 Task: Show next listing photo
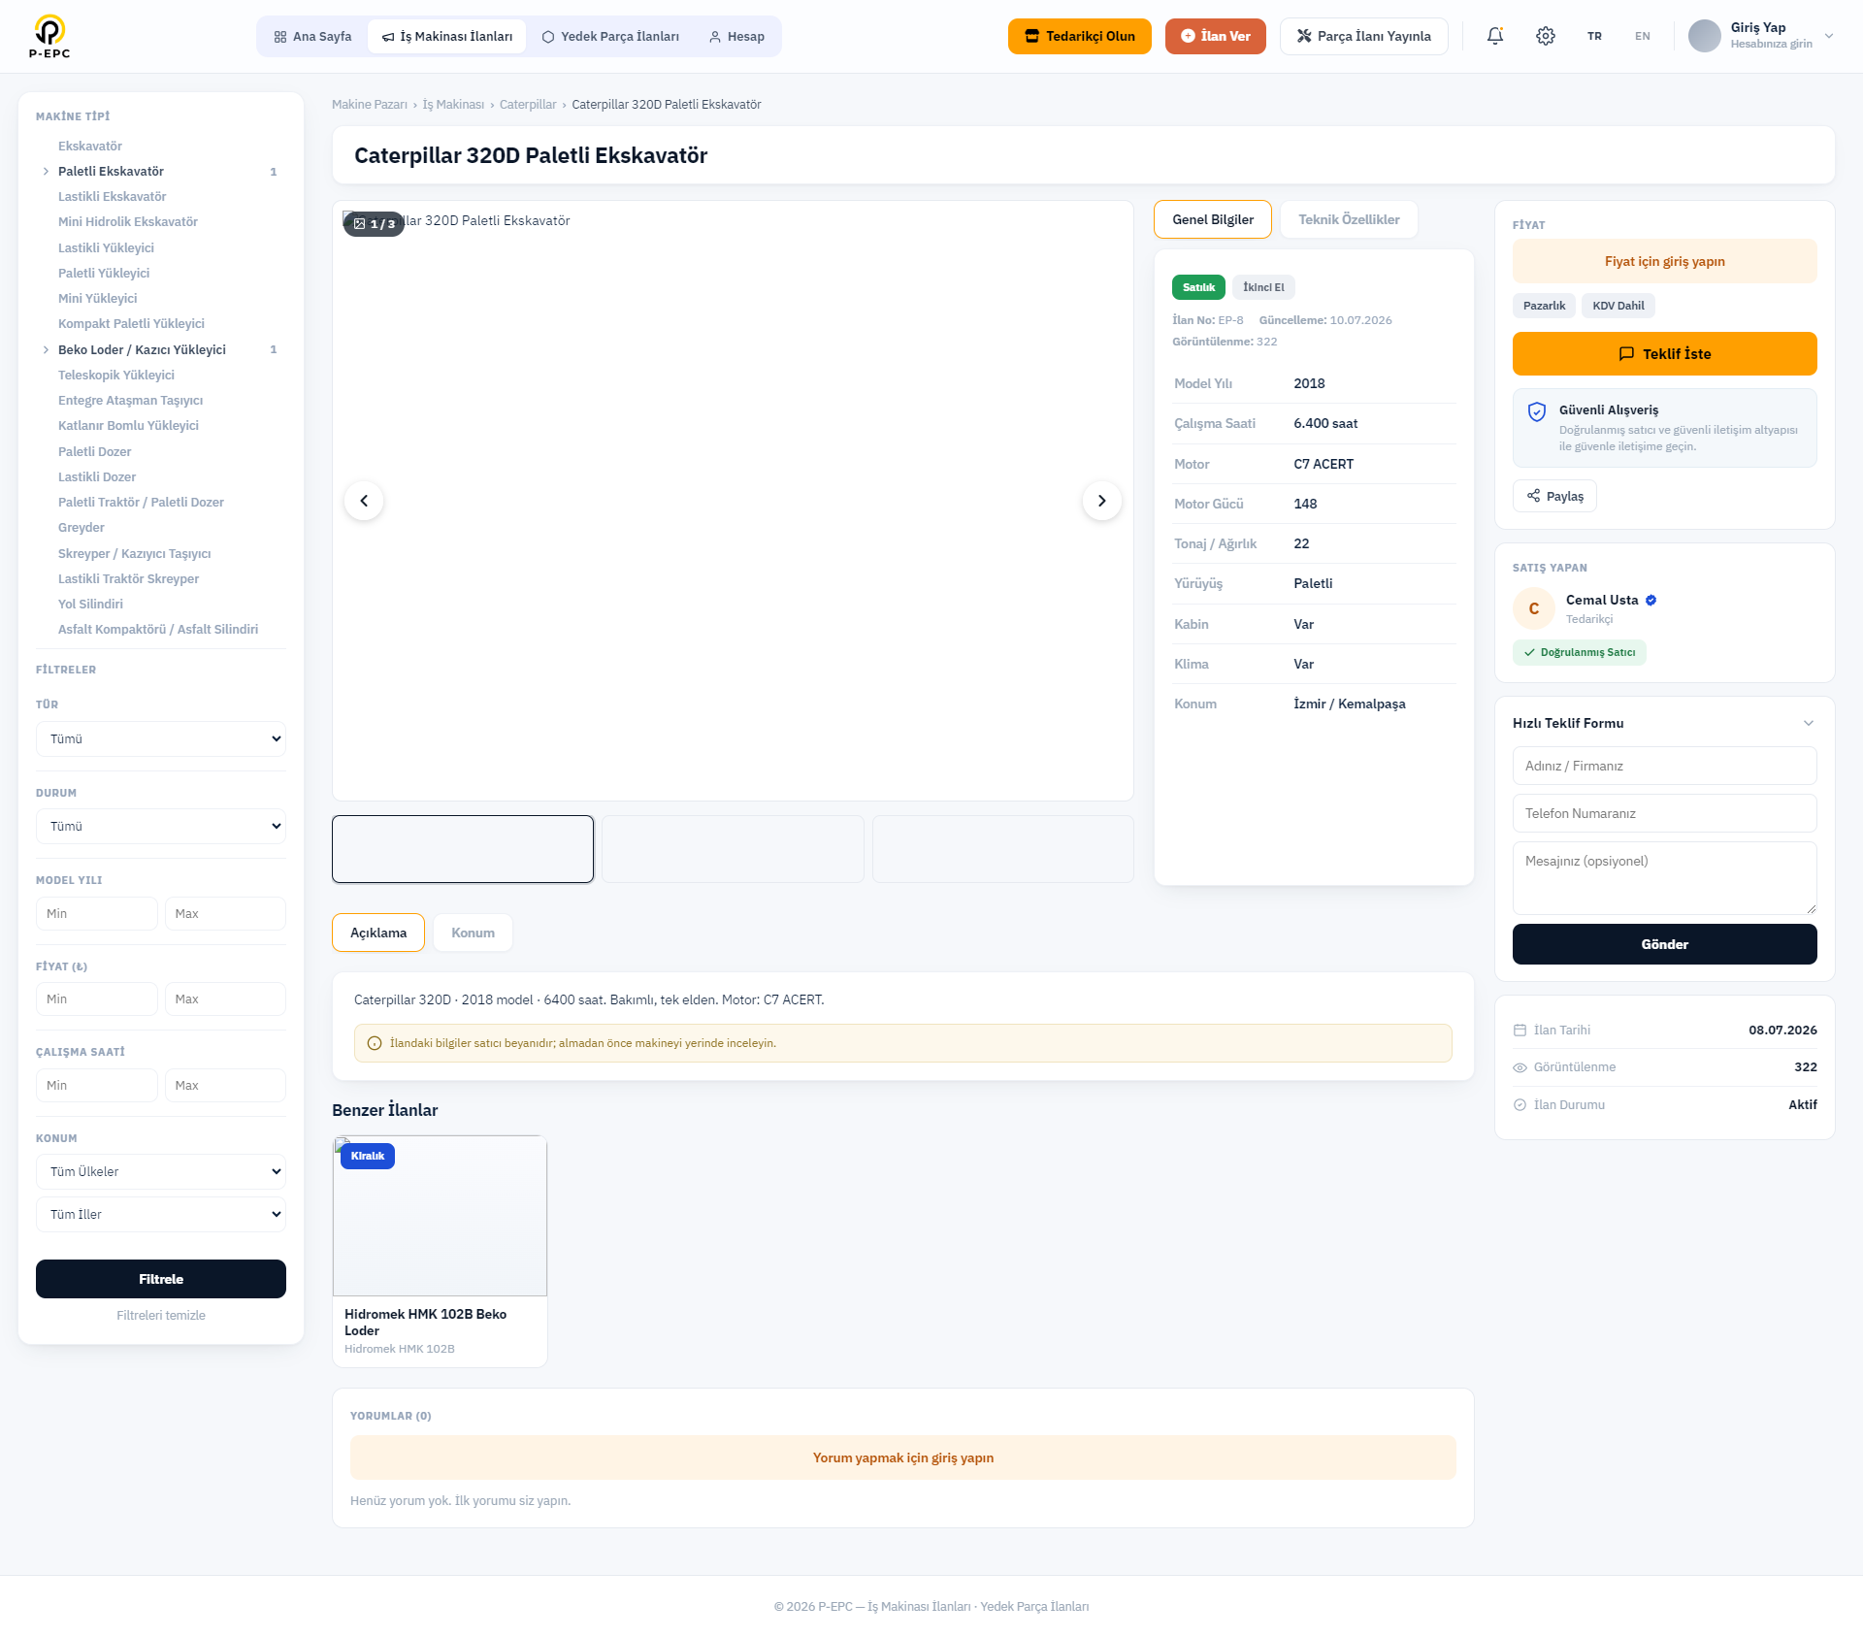point(1102,501)
